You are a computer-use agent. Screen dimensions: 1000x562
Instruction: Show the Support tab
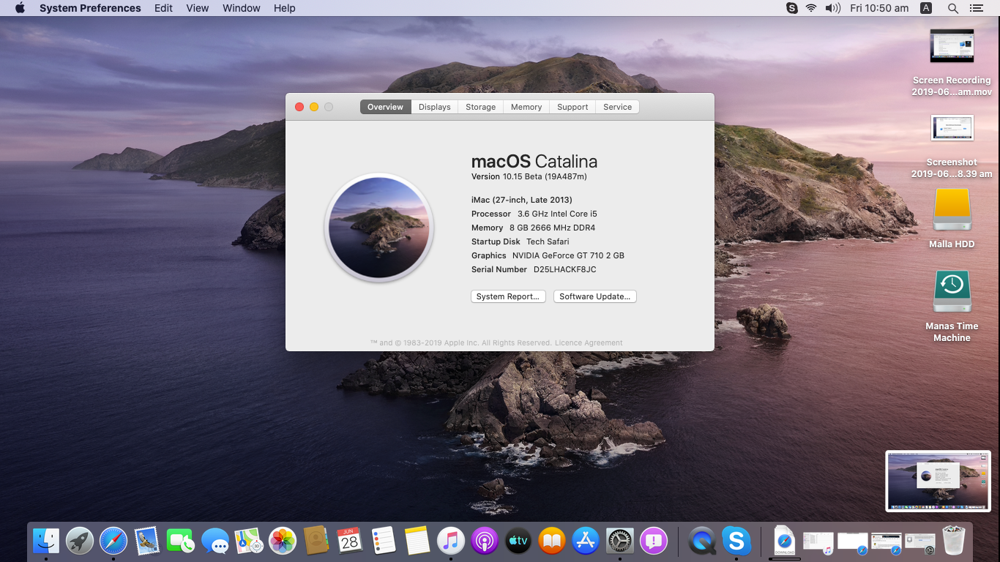click(x=572, y=107)
